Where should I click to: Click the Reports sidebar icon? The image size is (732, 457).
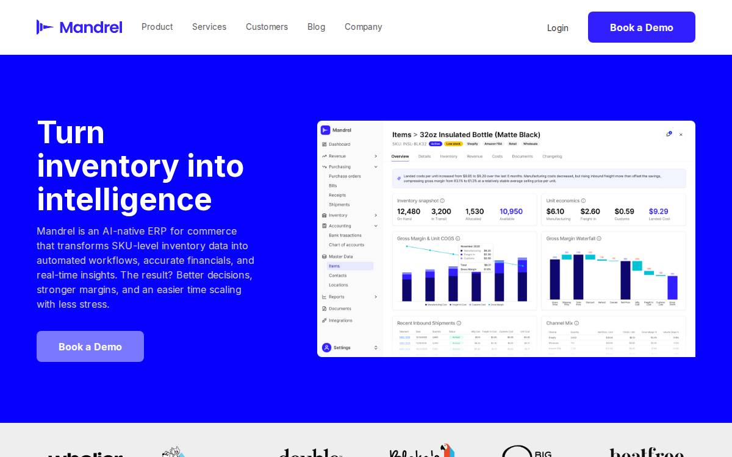325,297
